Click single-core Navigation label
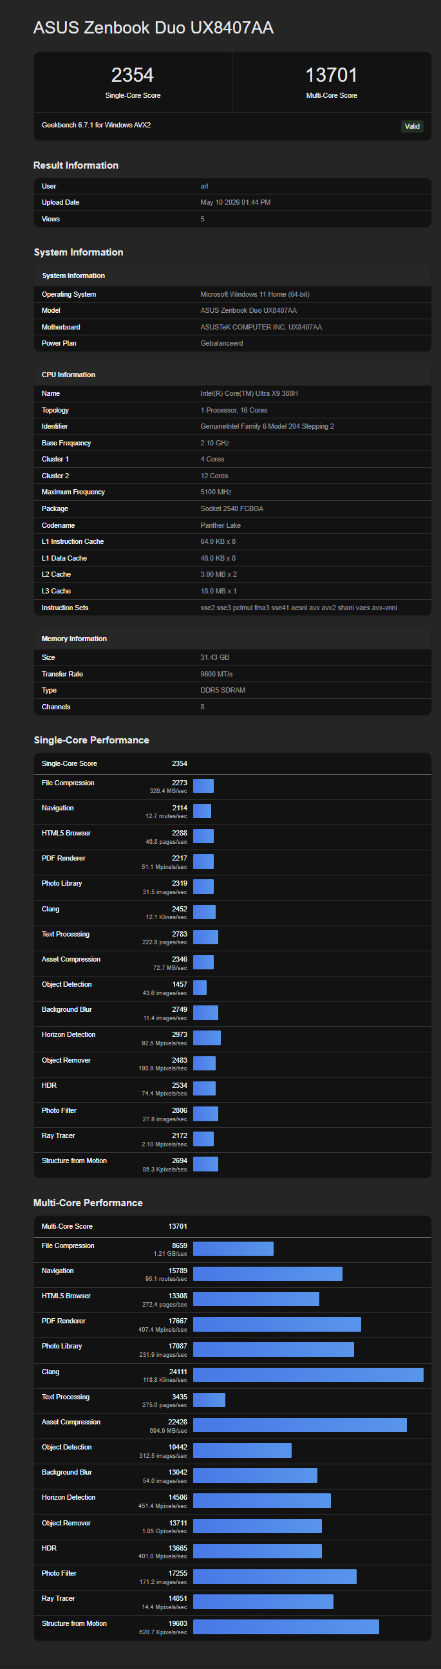The image size is (441, 1669). click(58, 808)
